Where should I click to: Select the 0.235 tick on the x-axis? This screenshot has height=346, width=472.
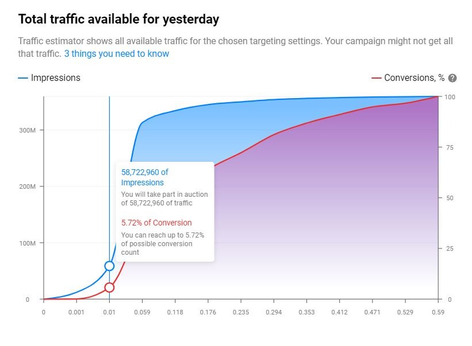tap(241, 313)
